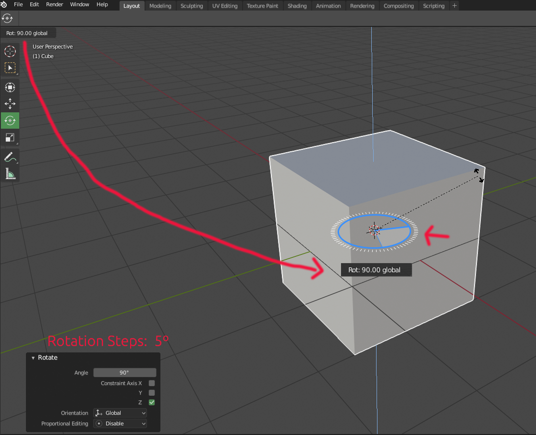Open the Edit menu
Image resolution: width=536 pixels, height=435 pixels.
34,4
